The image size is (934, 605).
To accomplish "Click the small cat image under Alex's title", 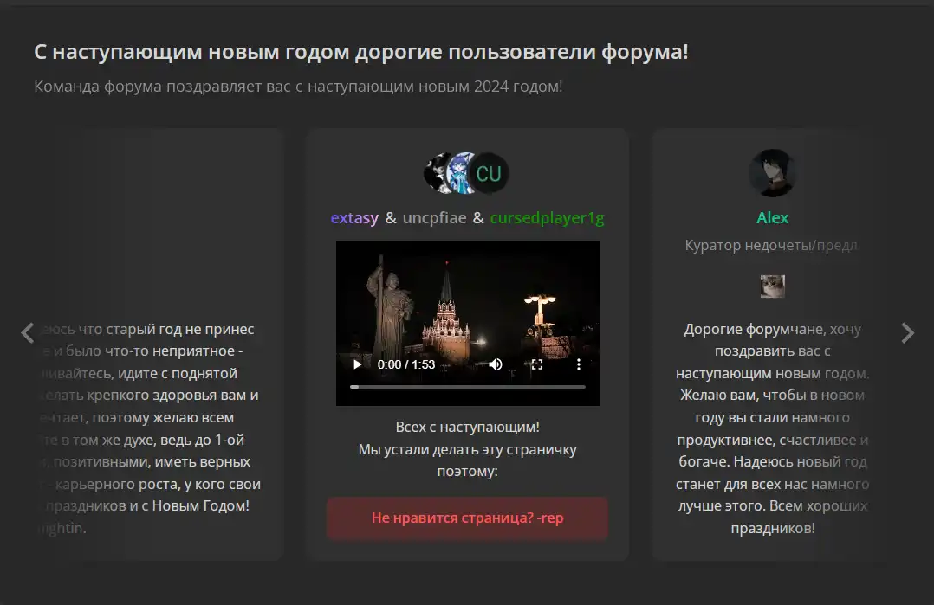I will coord(773,286).
